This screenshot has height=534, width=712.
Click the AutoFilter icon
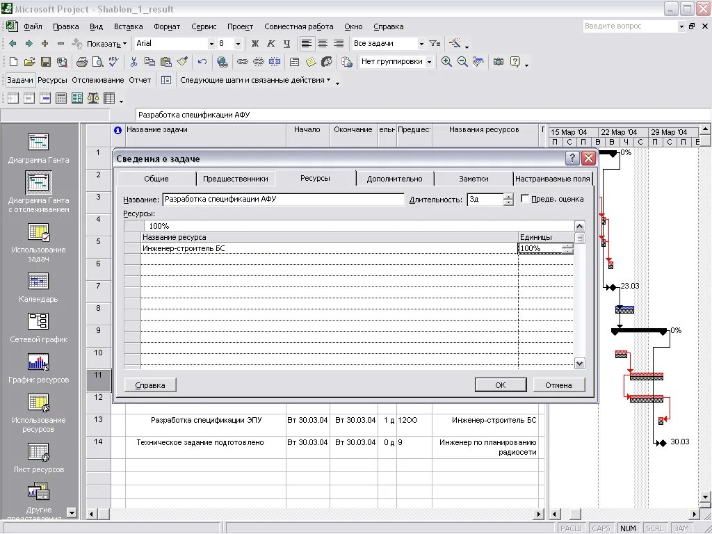point(435,44)
